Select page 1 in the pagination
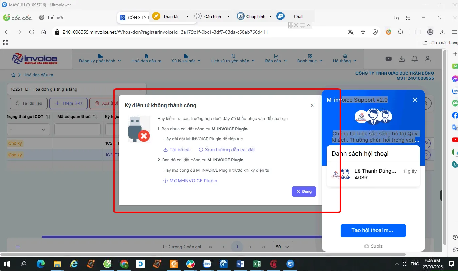This screenshot has height=271, width=458. [237, 247]
